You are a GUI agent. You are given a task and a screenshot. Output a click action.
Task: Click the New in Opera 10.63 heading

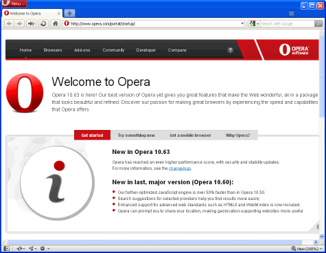[x=141, y=152]
